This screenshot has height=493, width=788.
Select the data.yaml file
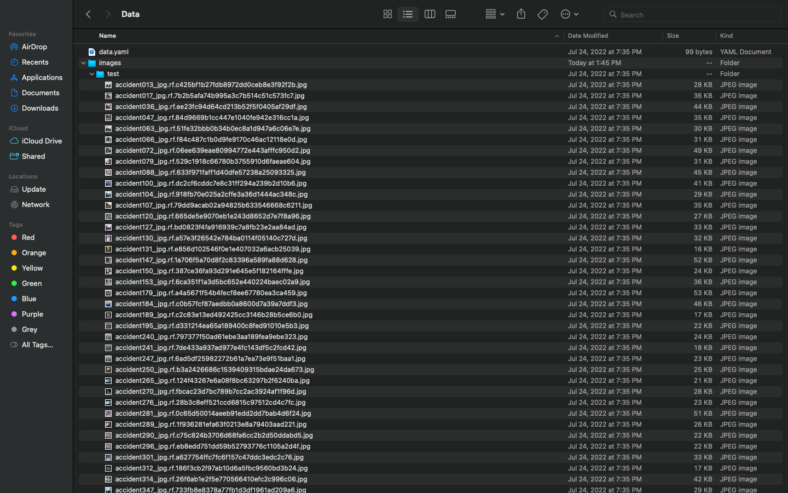[x=114, y=51]
